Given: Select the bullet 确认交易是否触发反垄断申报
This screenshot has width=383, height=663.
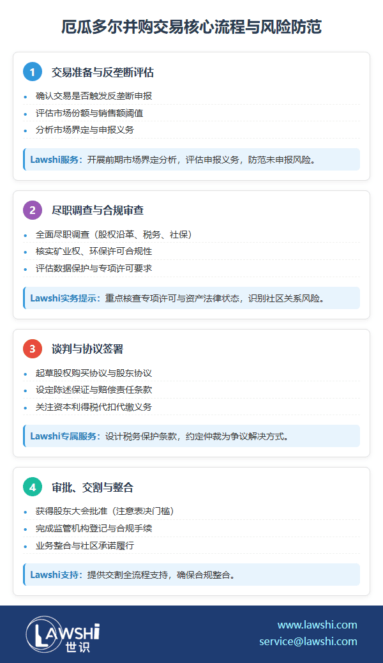Looking at the screenshot, I should point(94,96).
